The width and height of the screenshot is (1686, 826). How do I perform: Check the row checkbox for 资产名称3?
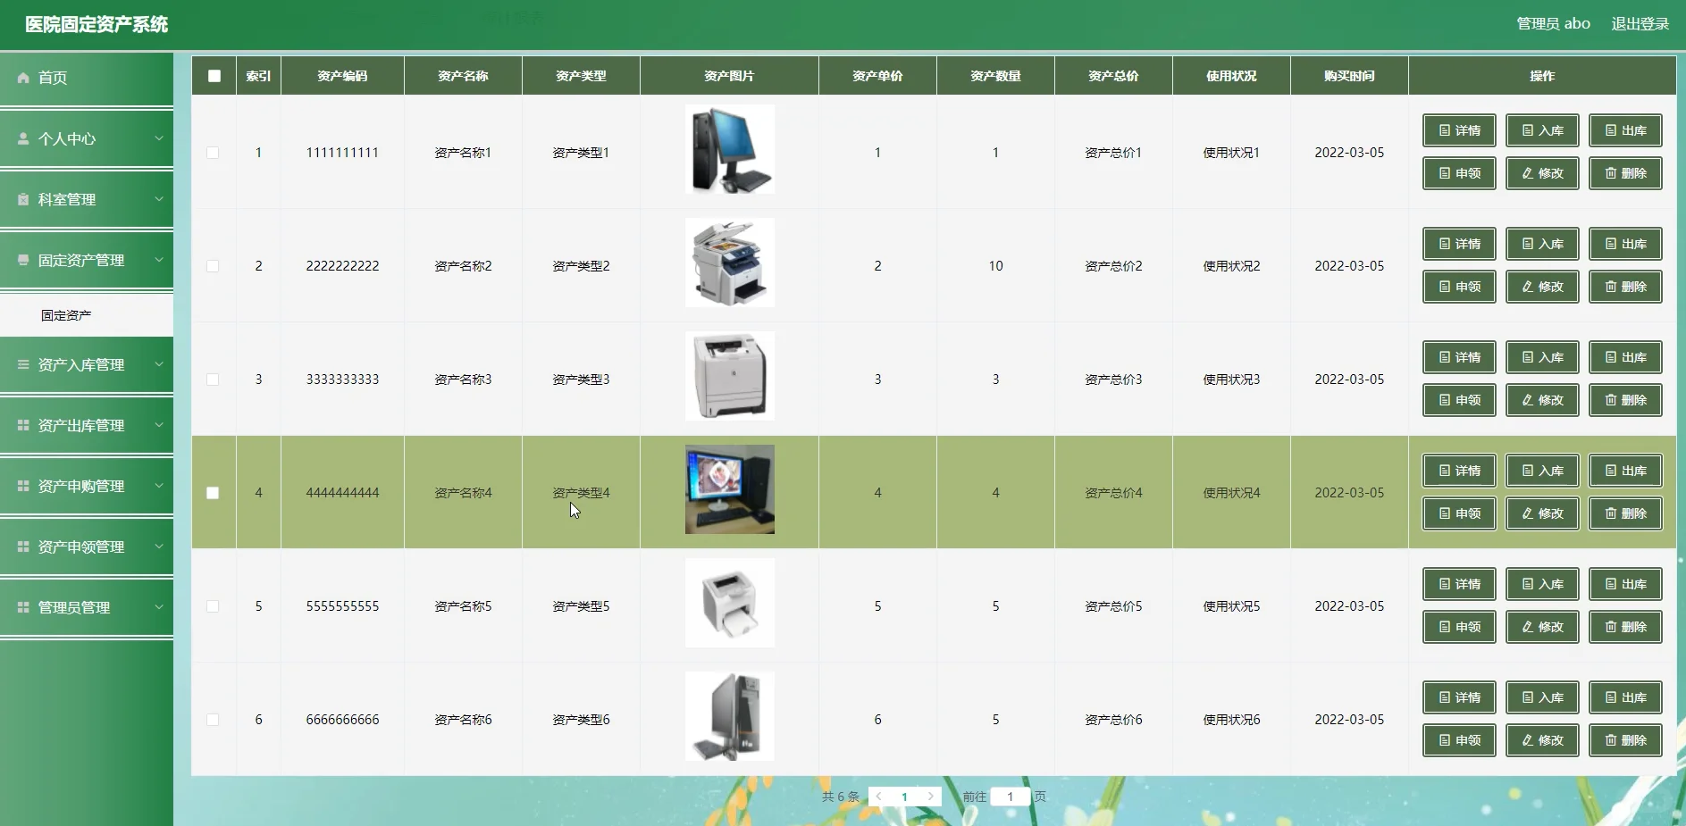(x=213, y=380)
